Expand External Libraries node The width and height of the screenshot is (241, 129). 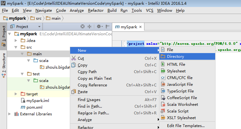(x=10, y=114)
